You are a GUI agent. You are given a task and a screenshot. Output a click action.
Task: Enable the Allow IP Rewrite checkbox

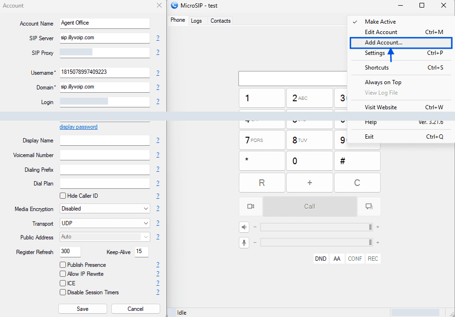(x=63, y=274)
